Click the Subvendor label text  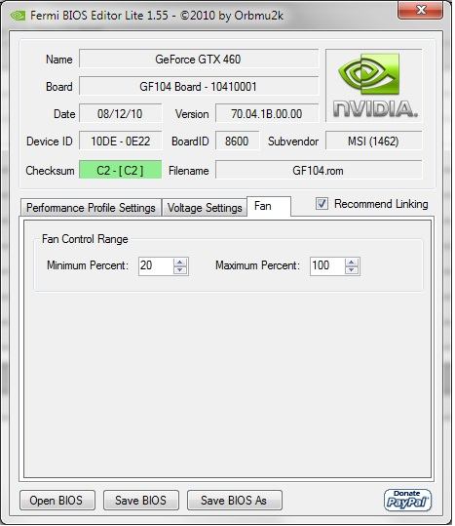pos(293,142)
